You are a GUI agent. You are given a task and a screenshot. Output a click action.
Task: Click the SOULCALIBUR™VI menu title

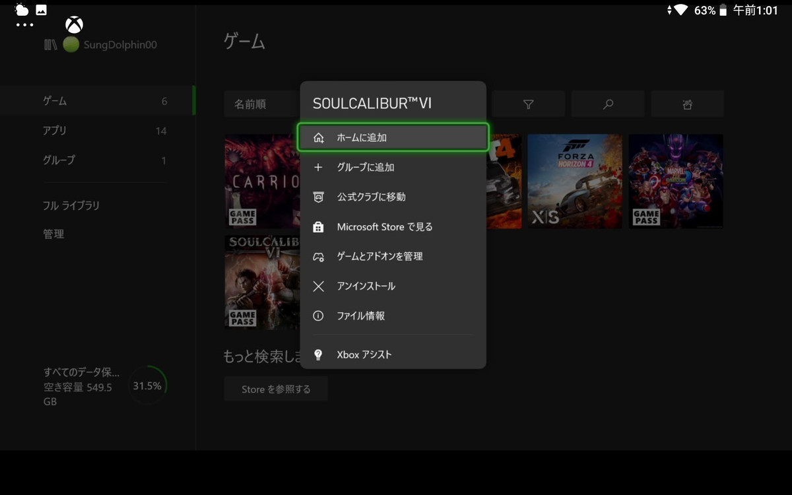tap(372, 104)
